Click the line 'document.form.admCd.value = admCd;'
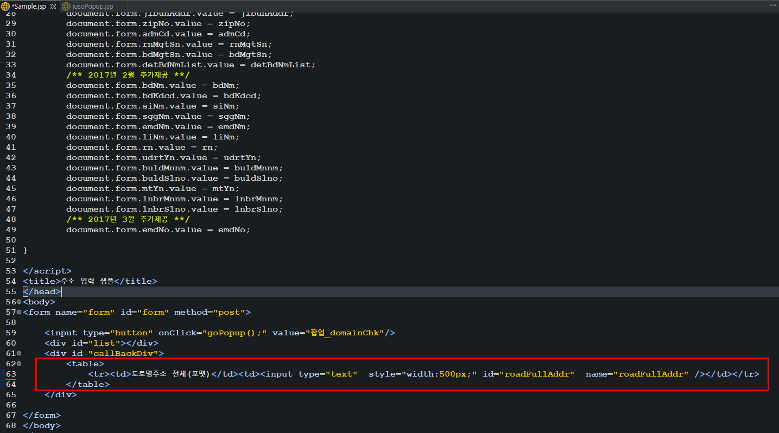 coord(158,34)
